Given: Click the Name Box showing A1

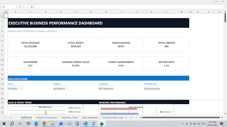Looking at the screenshot, I should 8,7.
